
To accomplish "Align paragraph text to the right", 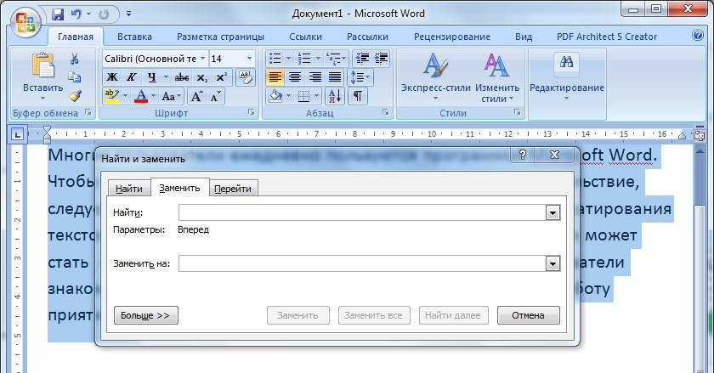I will [315, 77].
